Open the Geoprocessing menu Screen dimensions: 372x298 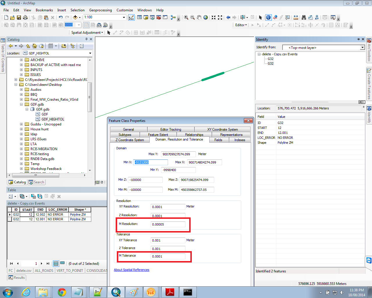[x=101, y=10]
